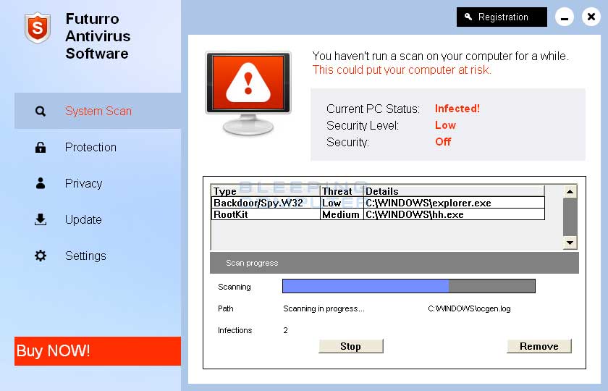Click the threat list scroll down arrow
The width and height of the screenshot is (608, 391).
pyautogui.click(x=570, y=243)
